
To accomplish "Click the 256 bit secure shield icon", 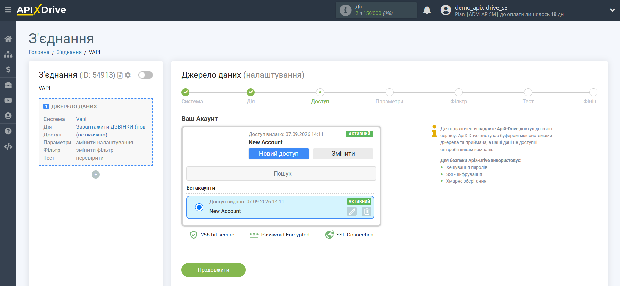I will pos(194,235).
